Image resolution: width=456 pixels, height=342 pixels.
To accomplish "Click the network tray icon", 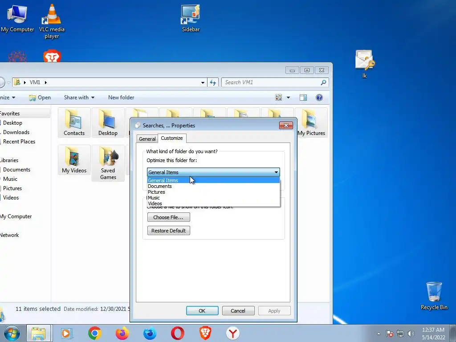I will click(x=400, y=334).
